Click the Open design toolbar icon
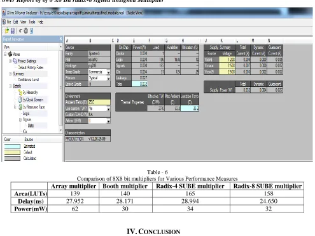Viewport: 315px width, 236px height. (x=7, y=31)
